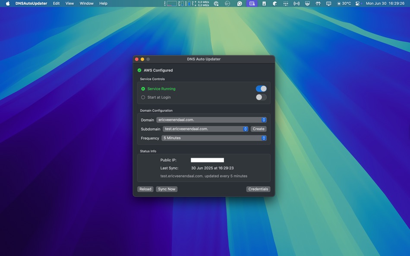Open the DNSAutoUpdater app menu

[x=31, y=3]
